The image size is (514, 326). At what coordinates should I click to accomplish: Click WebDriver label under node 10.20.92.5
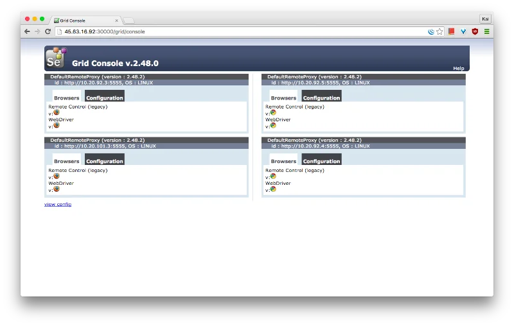click(x=278, y=119)
